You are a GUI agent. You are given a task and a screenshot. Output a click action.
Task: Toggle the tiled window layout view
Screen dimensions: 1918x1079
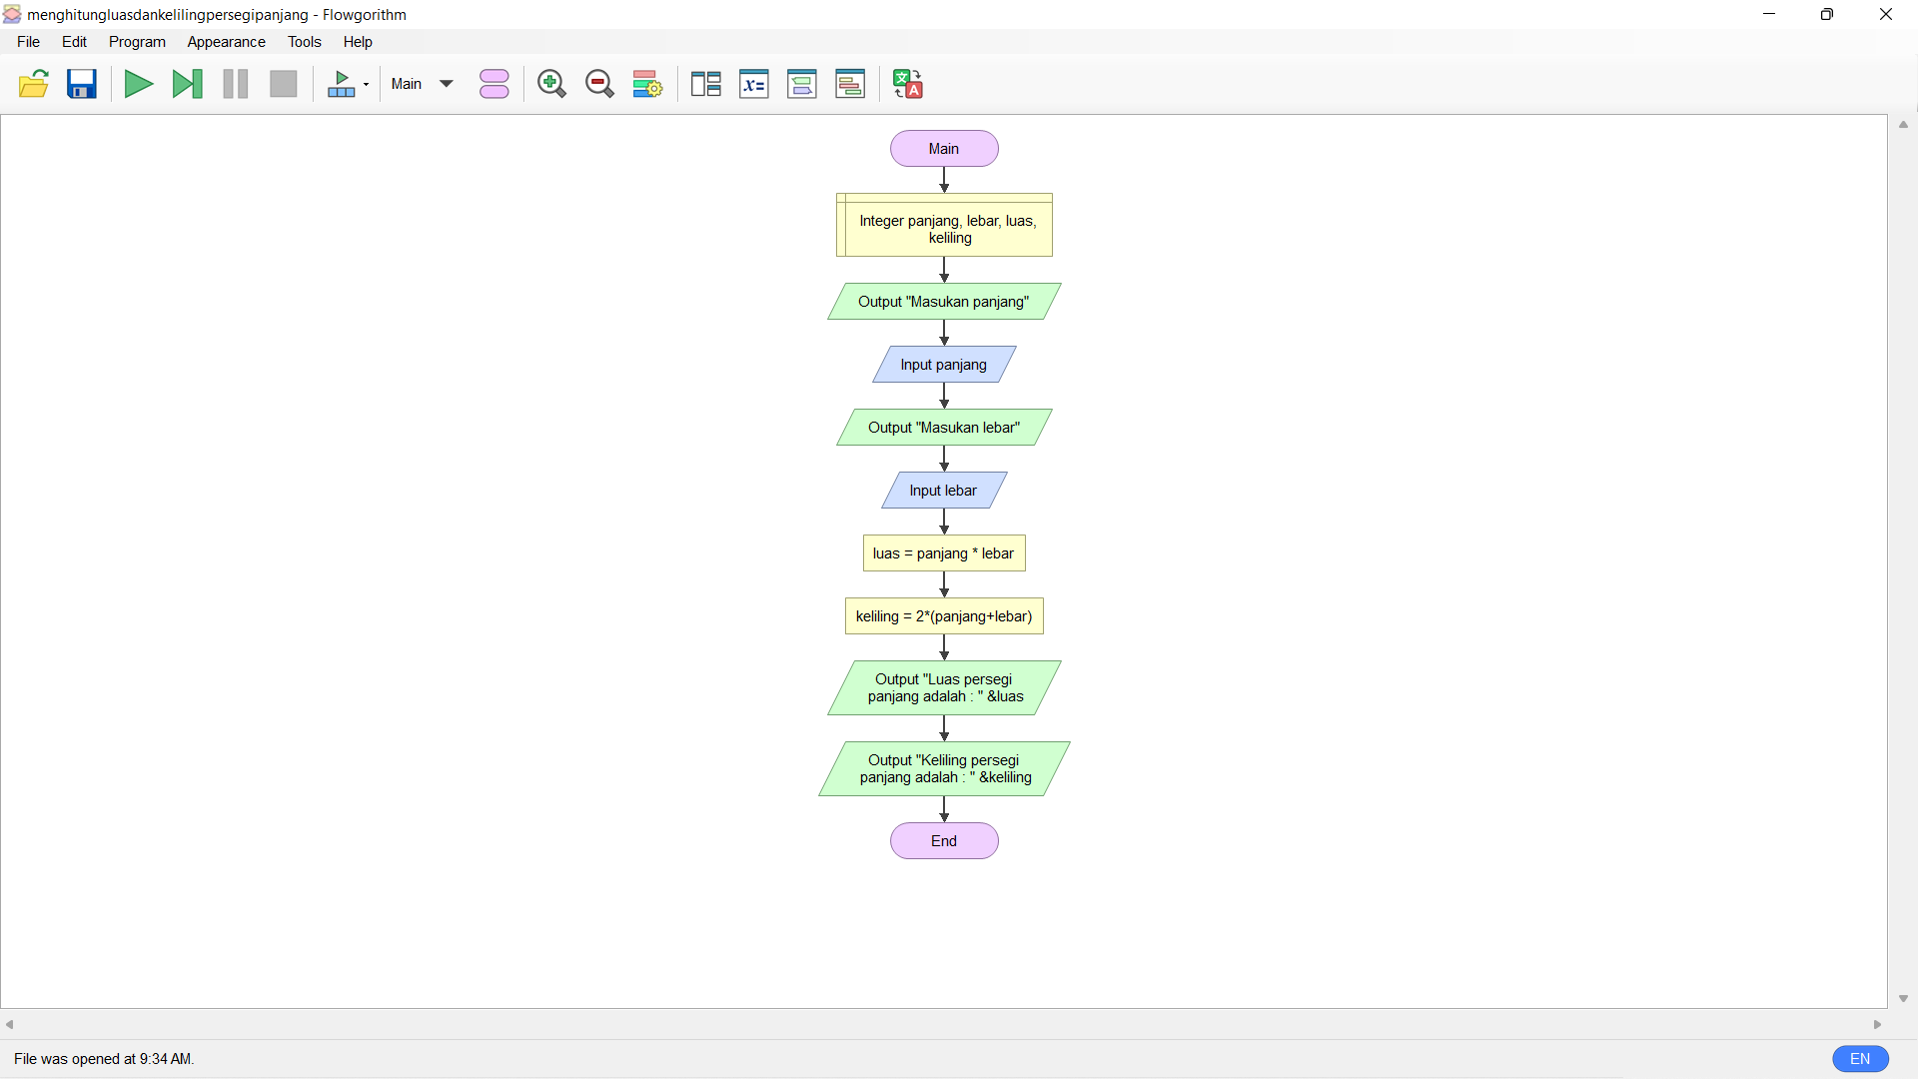pos(705,84)
